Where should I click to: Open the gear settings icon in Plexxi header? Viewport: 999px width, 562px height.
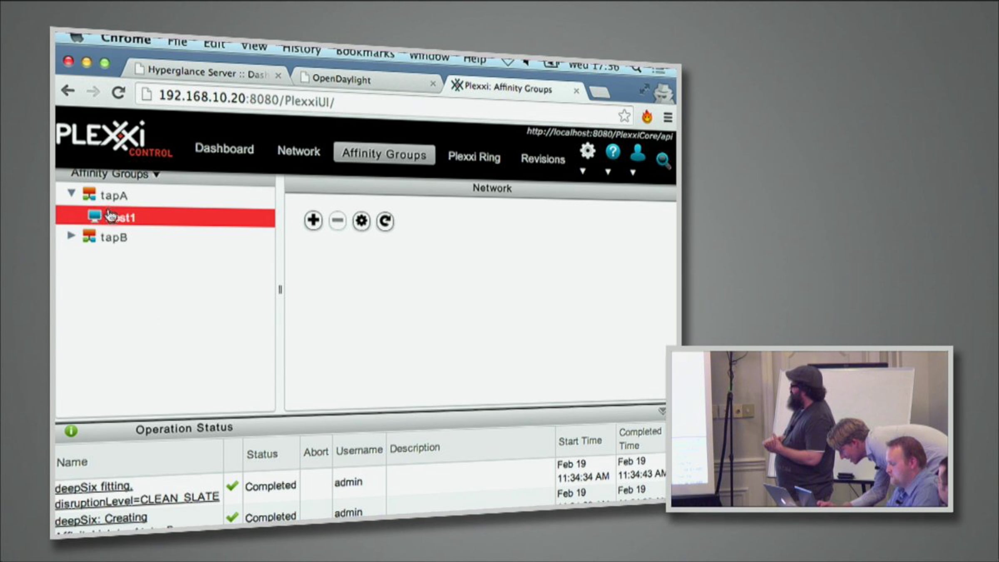coord(587,151)
